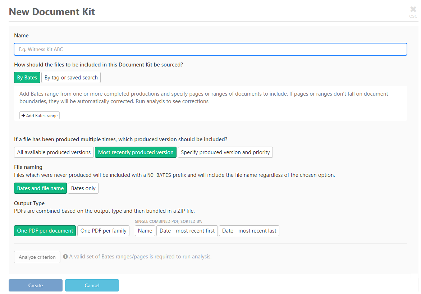Viewport: 421px width, 294px height.
Task: Cancel the new Document Kit
Action: (x=92, y=285)
